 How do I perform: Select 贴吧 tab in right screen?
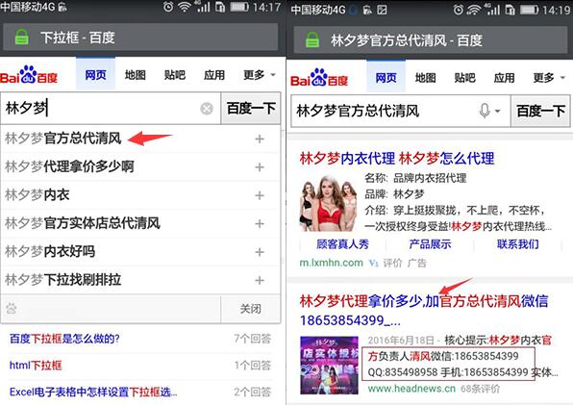coord(464,78)
